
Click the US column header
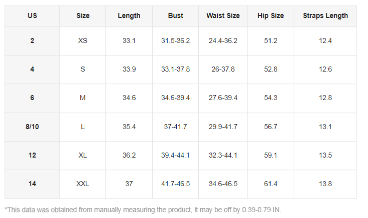pos(32,16)
